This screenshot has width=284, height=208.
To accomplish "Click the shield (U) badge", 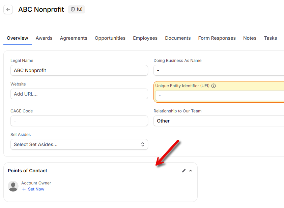I will pos(77,9).
